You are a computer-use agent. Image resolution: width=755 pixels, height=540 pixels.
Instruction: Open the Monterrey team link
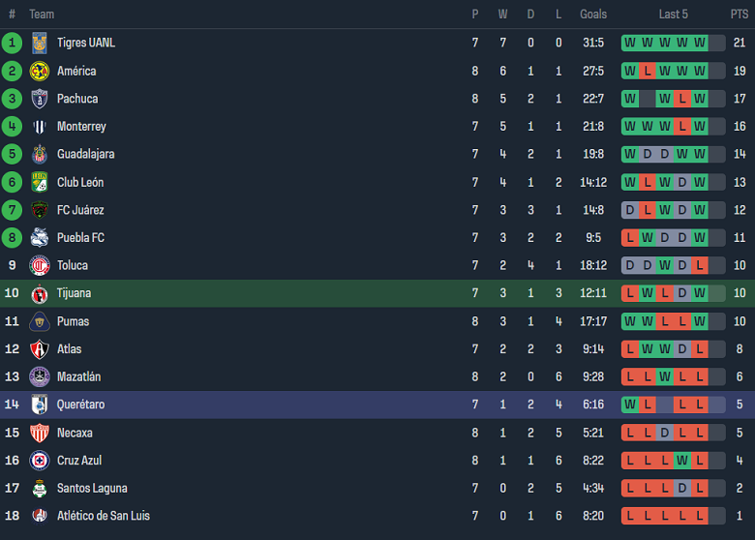click(81, 127)
